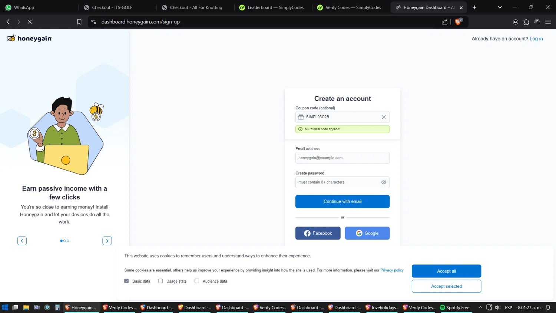Screen dimensions: 556x313
Task: Switch to Leaderboard — SimplyCodes tab
Action: [x=274, y=7]
